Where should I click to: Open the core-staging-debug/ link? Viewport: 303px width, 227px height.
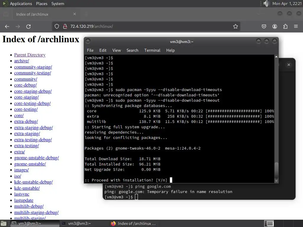33,91
